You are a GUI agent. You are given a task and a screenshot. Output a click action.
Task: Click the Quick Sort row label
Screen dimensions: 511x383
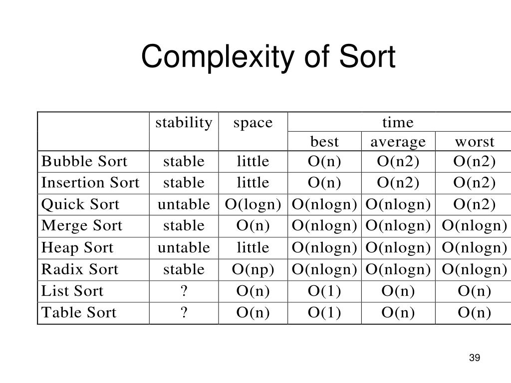80,204
